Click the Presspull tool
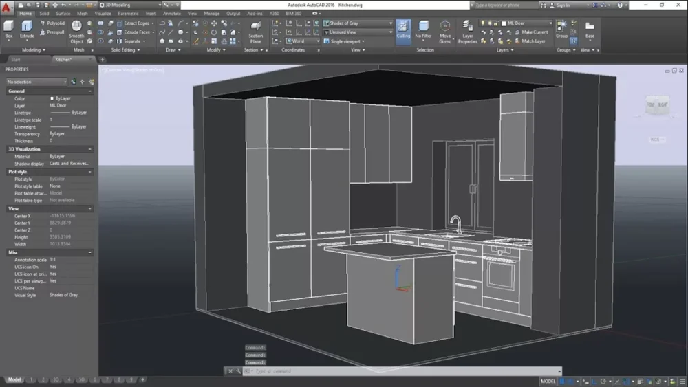 55,32
